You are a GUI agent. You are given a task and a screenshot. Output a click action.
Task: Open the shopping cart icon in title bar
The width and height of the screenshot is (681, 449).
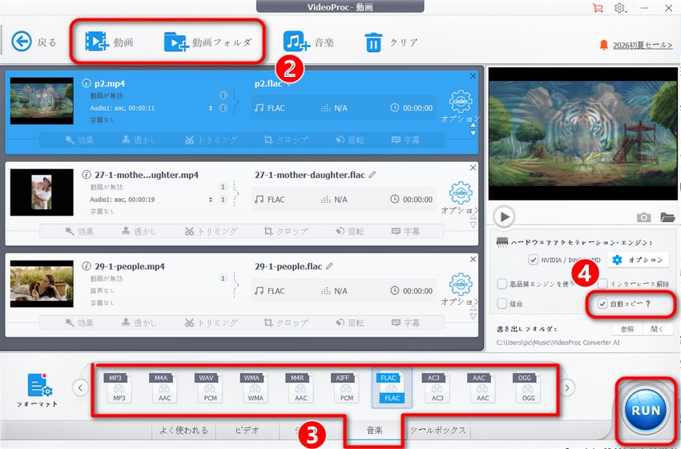[598, 8]
